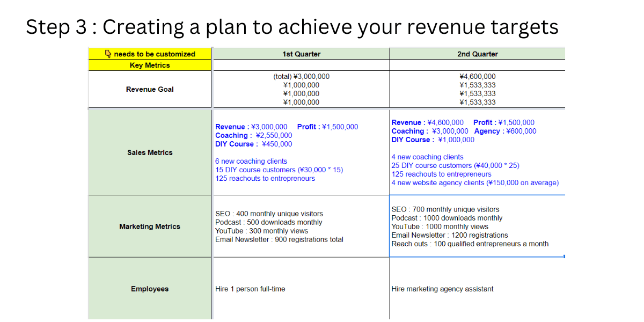Image resolution: width=644 pixels, height=322 pixels.
Task: Click 'Email Newsletter : 1200 registrations'
Action: point(450,236)
